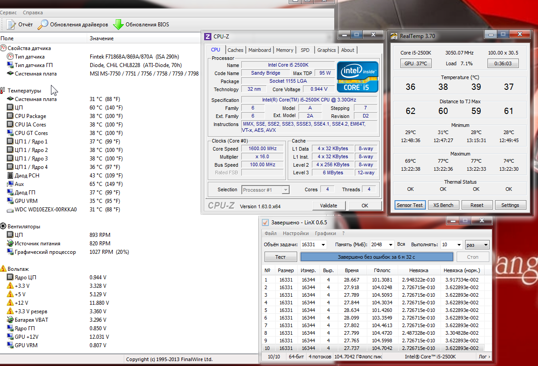Viewport: 538px width, 366px height.
Task: Select the ЦП 1 / Ядро 4 icon
Action: 10,167
